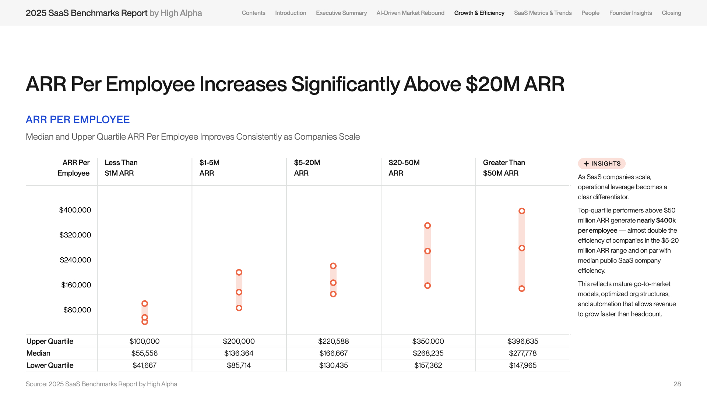Go to the Closing section
The height and width of the screenshot is (397, 707).
(x=671, y=13)
